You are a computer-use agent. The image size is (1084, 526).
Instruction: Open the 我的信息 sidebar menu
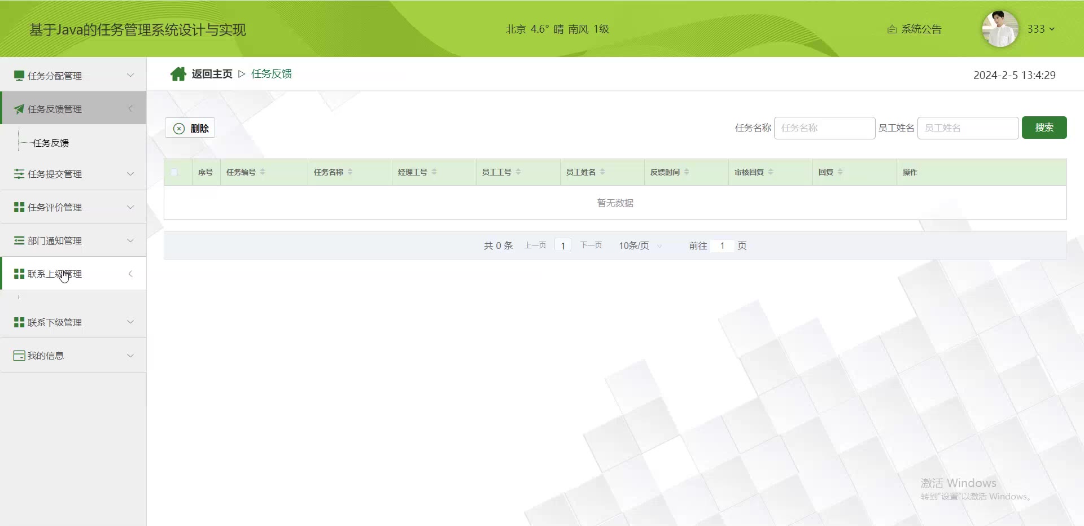(x=73, y=356)
